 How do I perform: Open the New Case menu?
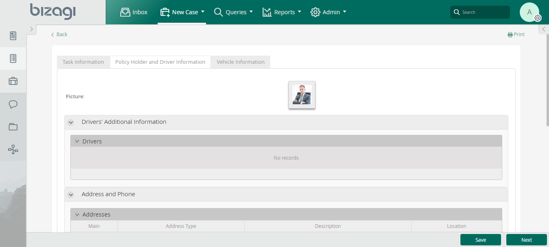(182, 12)
